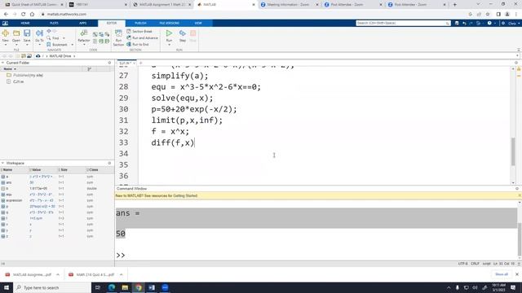
Task: Click the save icon in MATLAB header
Action: pyautogui.click(x=457, y=23)
